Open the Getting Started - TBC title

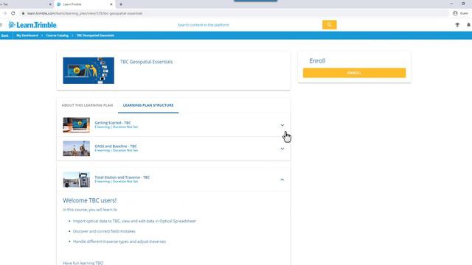pos(113,123)
